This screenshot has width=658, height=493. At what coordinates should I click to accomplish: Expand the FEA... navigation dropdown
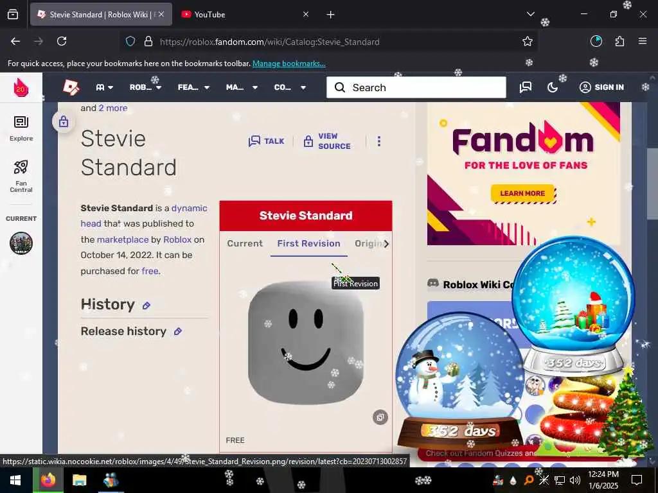point(193,87)
